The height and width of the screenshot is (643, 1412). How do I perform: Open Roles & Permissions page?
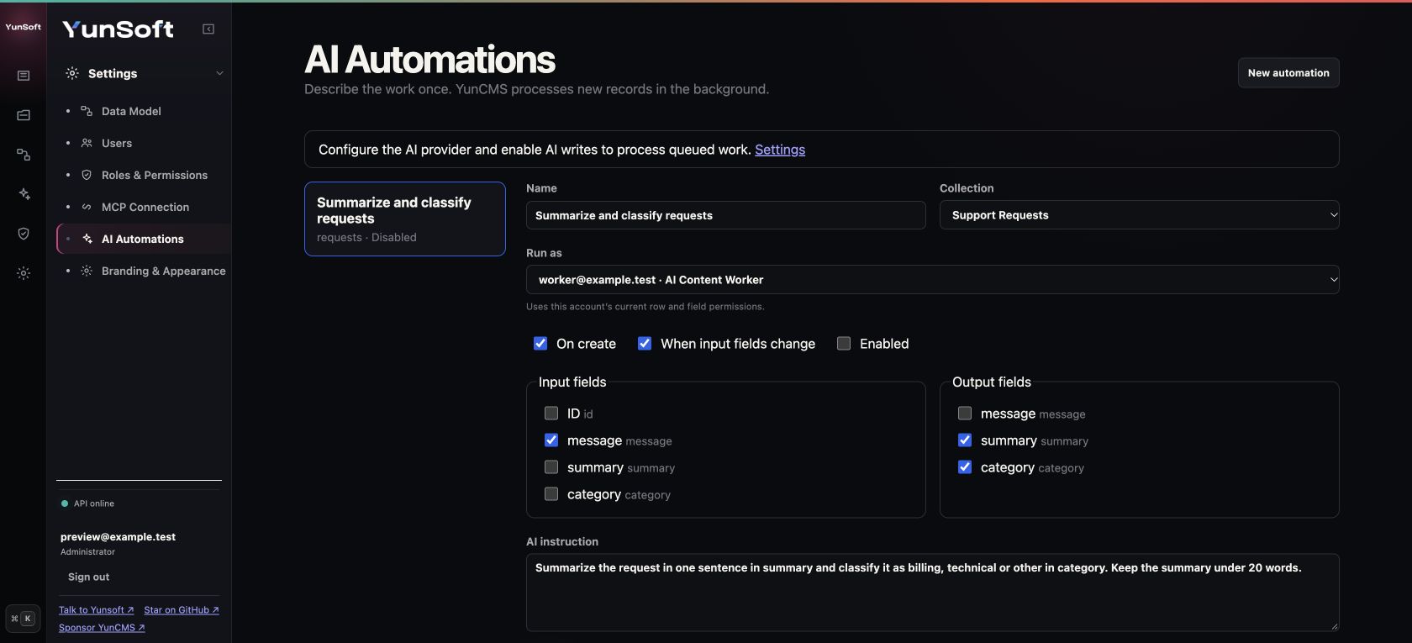tap(154, 175)
